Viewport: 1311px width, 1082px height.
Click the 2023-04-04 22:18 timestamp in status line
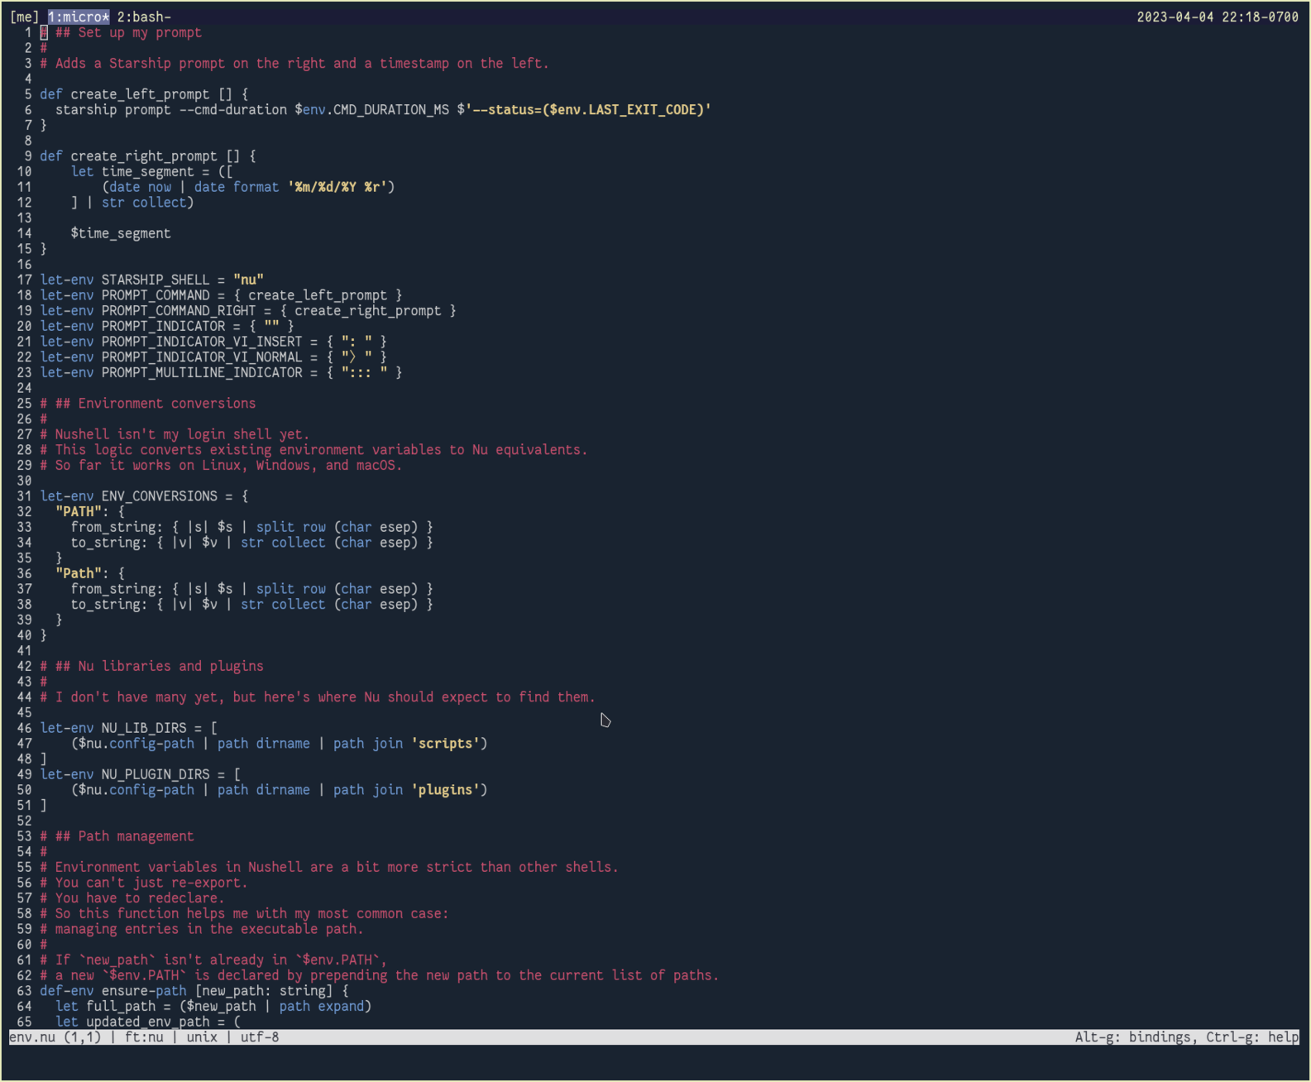(x=1218, y=17)
